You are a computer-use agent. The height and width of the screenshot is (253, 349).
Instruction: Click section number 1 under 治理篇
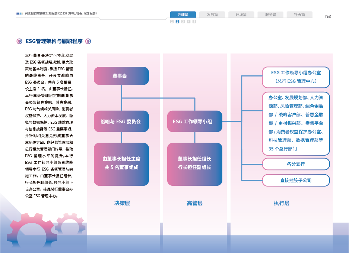[x=172, y=22]
